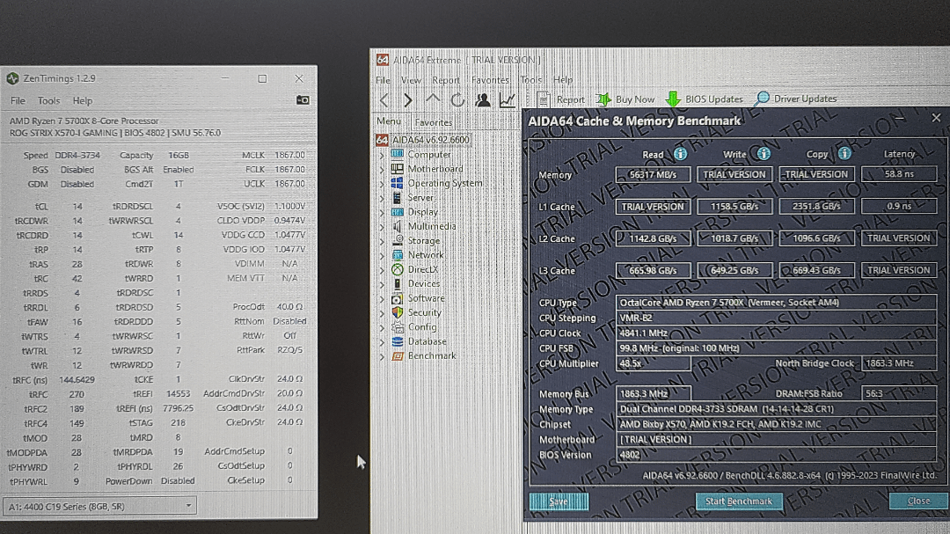Expand the Computer node arrow
Viewport: 950px width, 534px height.
tap(383, 155)
